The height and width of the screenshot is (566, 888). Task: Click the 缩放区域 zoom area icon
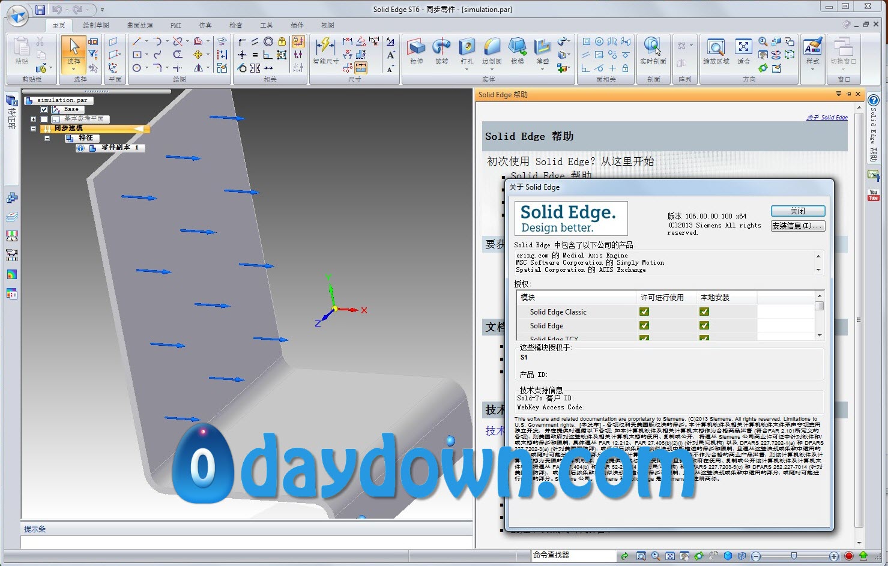(x=716, y=47)
